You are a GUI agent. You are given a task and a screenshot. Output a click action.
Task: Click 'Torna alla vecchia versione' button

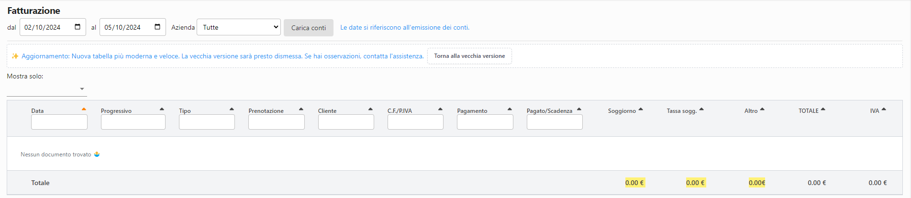click(469, 56)
